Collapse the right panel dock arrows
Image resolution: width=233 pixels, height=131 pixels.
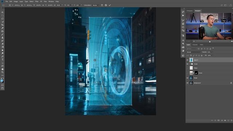click(x=184, y=8)
